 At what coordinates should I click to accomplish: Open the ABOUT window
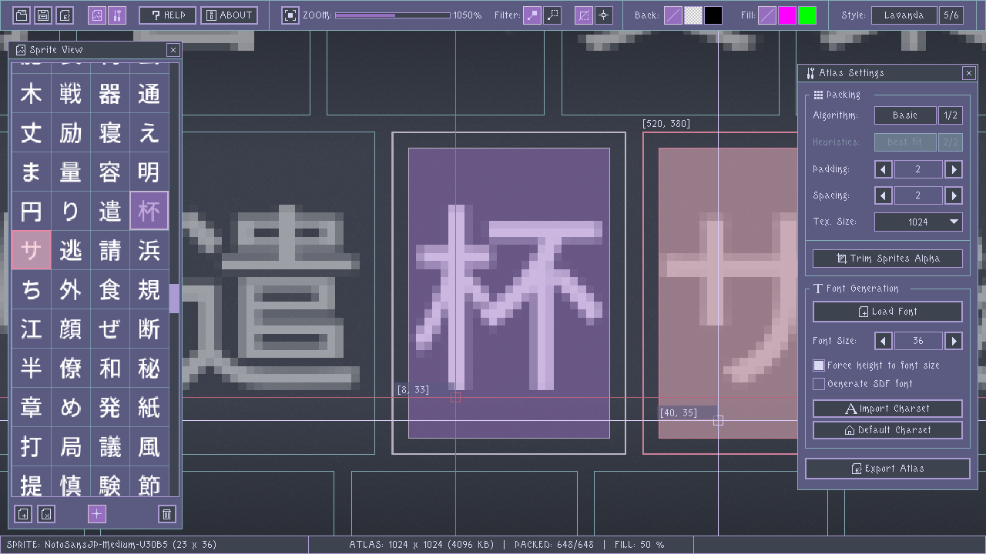[x=230, y=15]
